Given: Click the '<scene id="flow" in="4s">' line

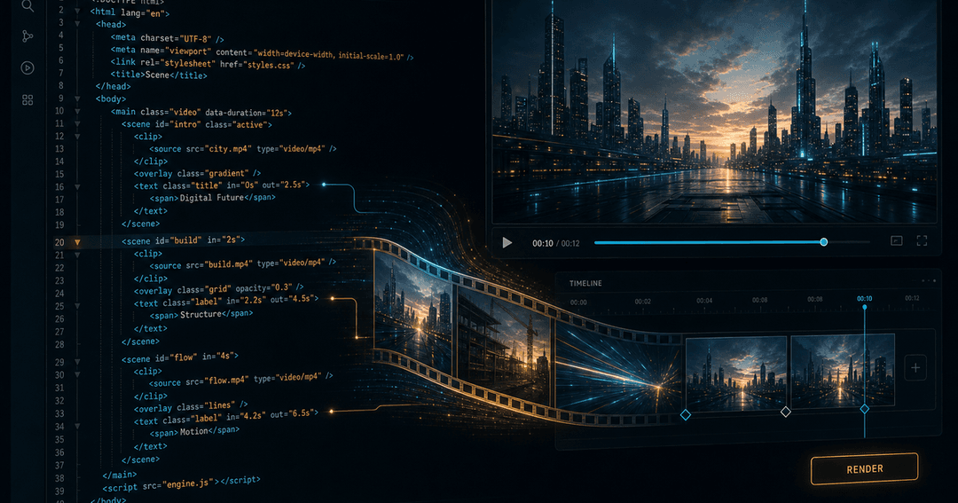Looking at the screenshot, I should point(179,358).
